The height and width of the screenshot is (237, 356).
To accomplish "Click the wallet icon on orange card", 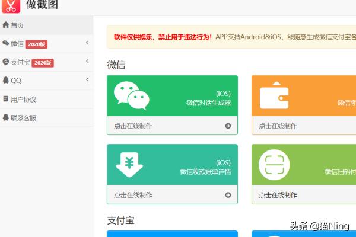I will (x=274, y=95).
